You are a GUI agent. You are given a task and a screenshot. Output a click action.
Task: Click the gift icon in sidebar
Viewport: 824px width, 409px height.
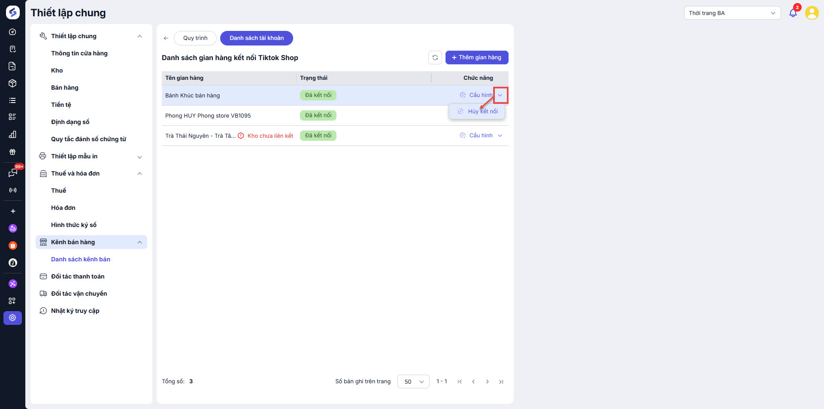coord(12,152)
